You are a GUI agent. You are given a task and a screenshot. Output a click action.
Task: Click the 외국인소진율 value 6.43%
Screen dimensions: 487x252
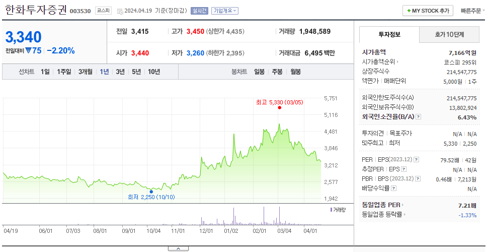point(467,117)
